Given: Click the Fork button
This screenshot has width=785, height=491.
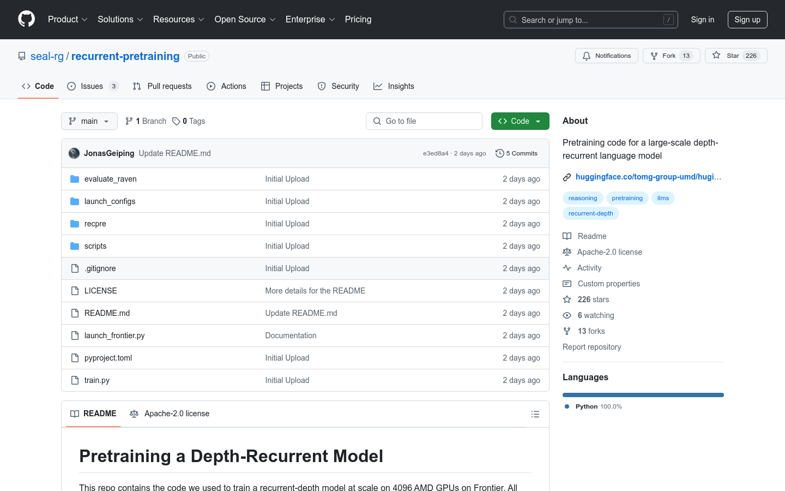Looking at the screenshot, I should pyautogui.click(x=671, y=56).
